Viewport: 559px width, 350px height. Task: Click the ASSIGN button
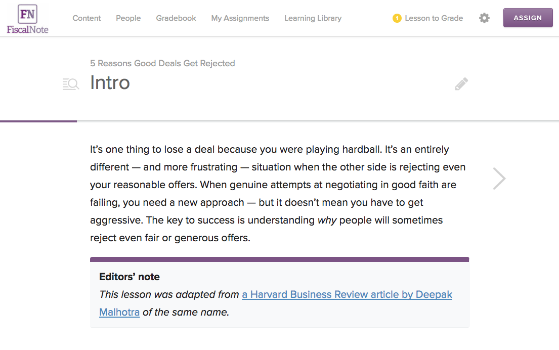coord(528,18)
